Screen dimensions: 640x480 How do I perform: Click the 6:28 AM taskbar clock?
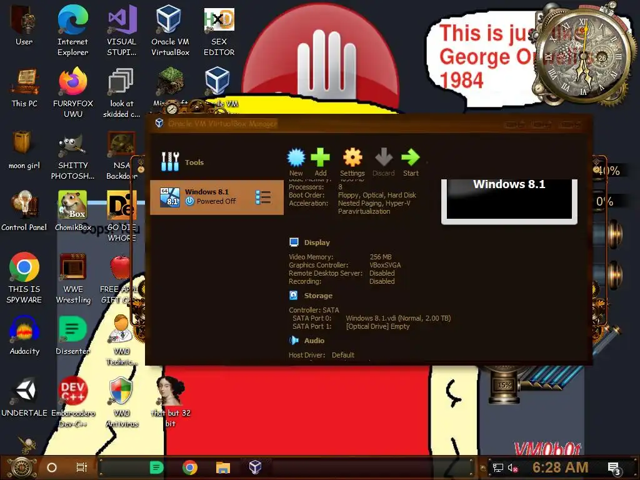[x=560, y=467]
